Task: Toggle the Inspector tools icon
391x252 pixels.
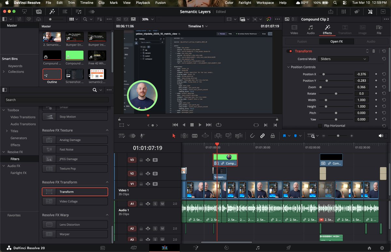Action: coord(370,11)
